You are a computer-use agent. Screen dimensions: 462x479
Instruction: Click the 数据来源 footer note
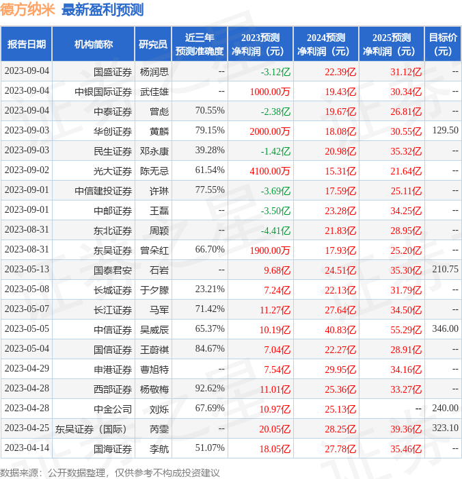click(110, 472)
